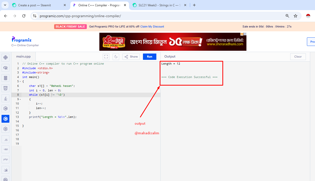Open the tab search dropdown arrow
The height and width of the screenshot is (181, 315).
5,5
